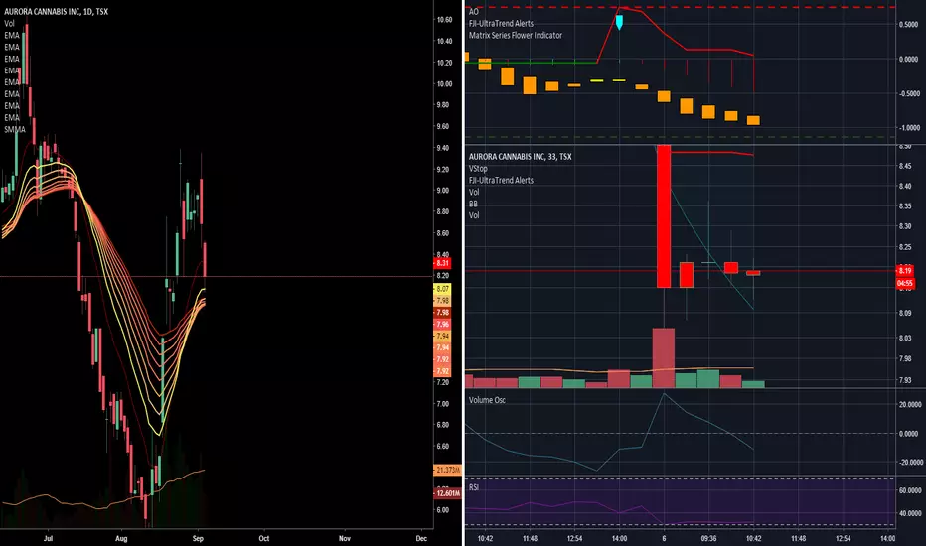Click the Oct label on the time axis
This screenshot has height=546, width=926.
(x=264, y=538)
